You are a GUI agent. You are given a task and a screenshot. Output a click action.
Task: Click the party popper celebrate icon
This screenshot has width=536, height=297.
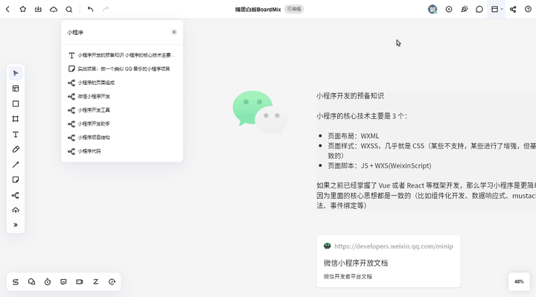465,9
